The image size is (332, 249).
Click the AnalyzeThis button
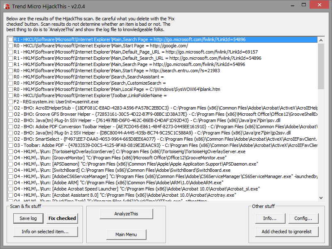click(x=126, y=214)
